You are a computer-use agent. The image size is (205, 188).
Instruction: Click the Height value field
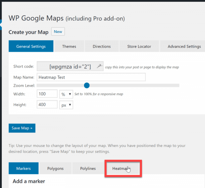(47, 104)
